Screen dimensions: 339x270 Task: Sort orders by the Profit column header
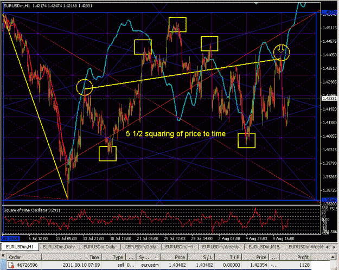295,257
